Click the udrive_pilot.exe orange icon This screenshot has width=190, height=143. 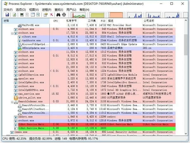pyautogui.click(x=16, y=98)
